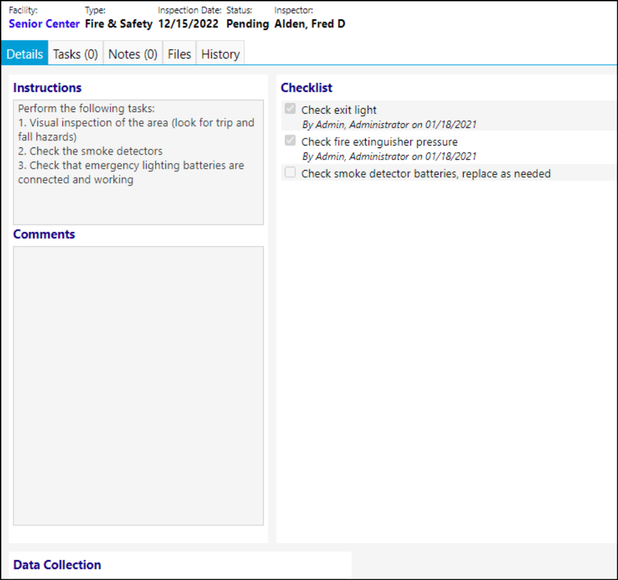Select inspector name Alden, Fred D
Screen dimensions: 618x580
310,24
